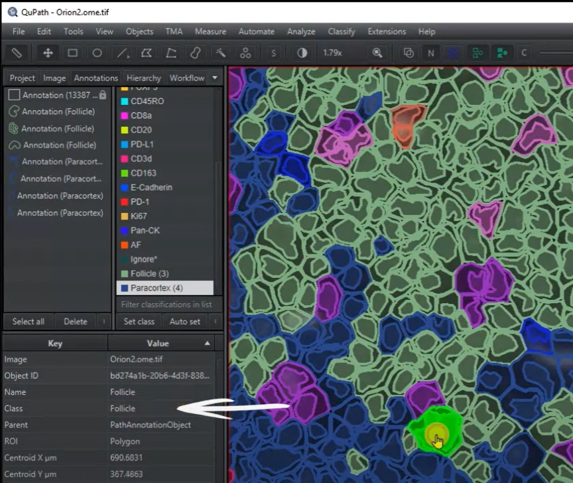Click the Auto set button
Image resolution: width=573 pixels, height=483 pixels.
click(185, 321)
